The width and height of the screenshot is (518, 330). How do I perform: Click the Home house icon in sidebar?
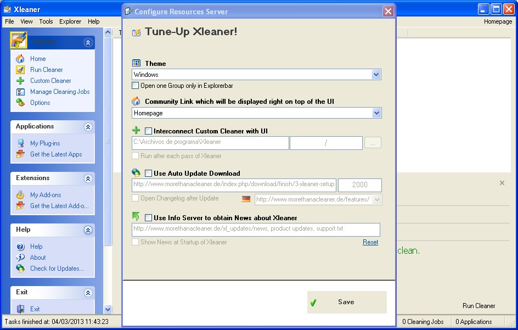click(x=20, y=59)
